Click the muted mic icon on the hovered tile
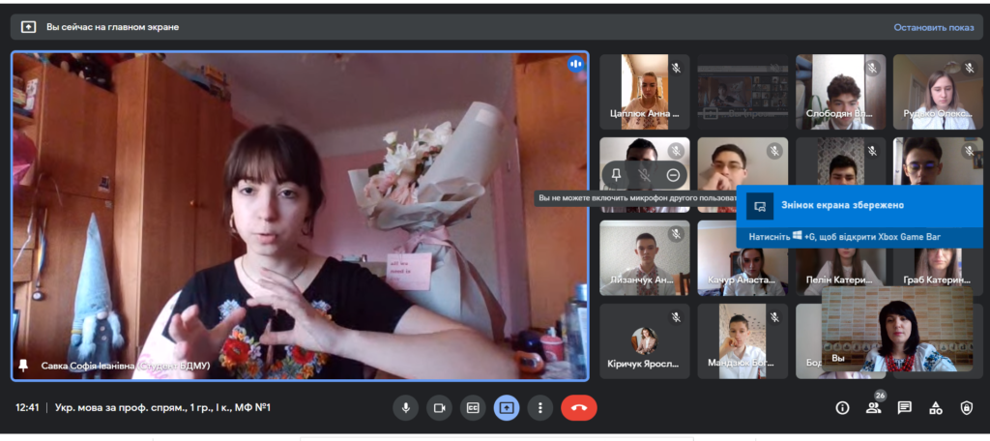This screenshot has height=441, width=990. (645, 175)
